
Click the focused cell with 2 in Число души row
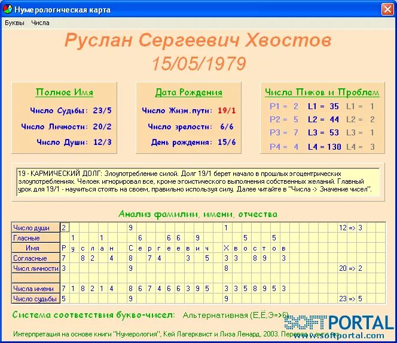(x=65, y=227)
